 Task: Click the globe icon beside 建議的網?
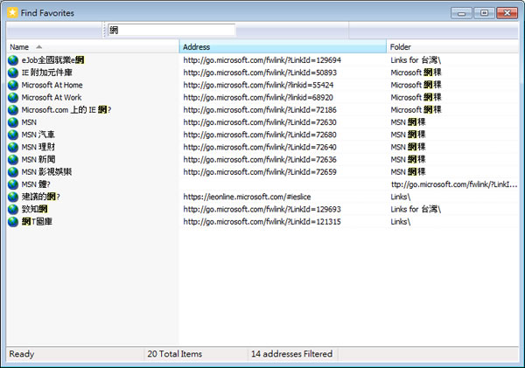[13, 197]
